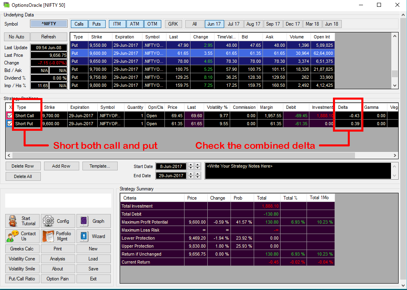The height and width of the screenshot is (290, 407).
Task: Click the End Date field
Action: pos(171,176)
